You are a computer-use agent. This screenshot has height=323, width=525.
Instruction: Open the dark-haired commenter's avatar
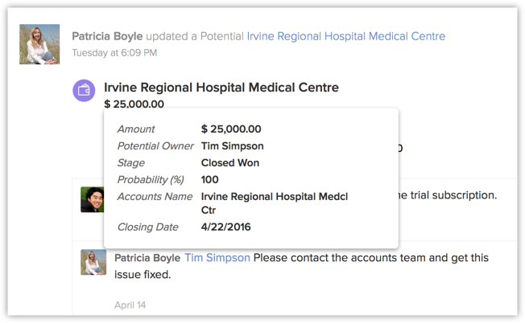93,199
